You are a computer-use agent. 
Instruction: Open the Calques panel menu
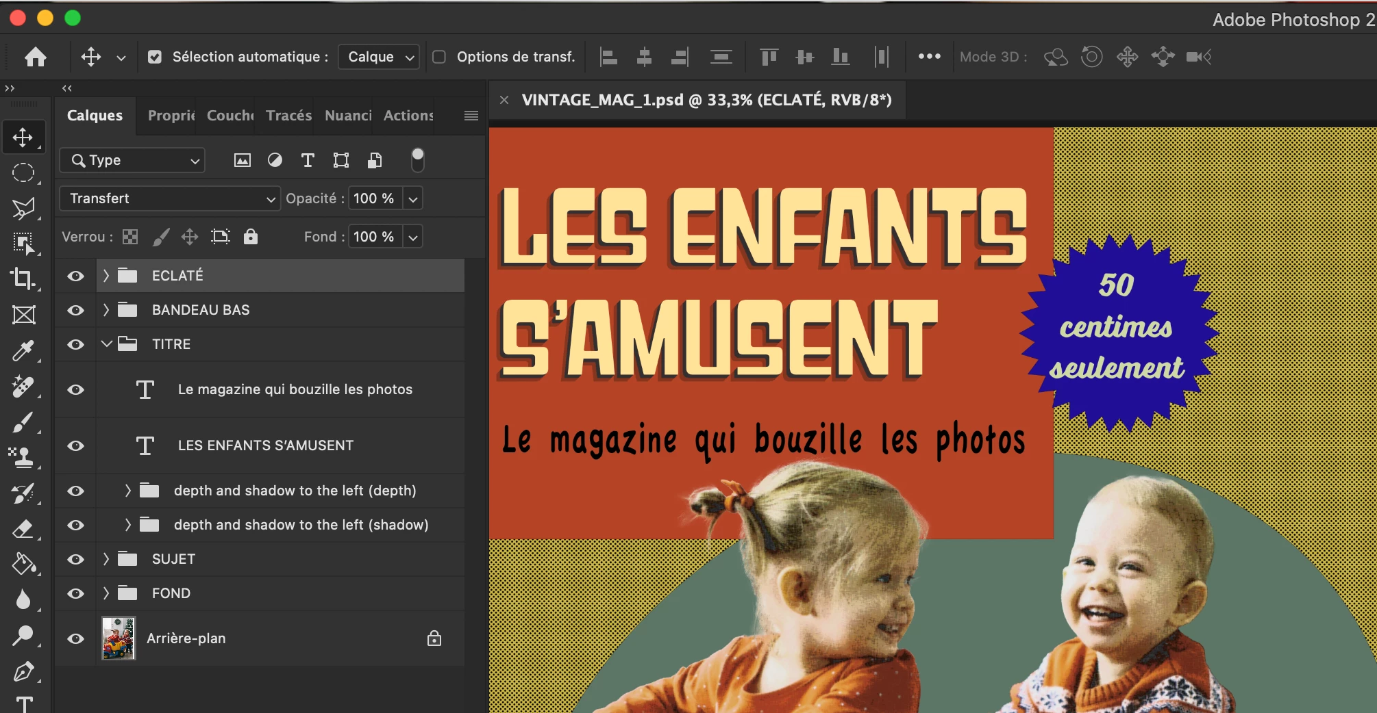tap(471, 116)
